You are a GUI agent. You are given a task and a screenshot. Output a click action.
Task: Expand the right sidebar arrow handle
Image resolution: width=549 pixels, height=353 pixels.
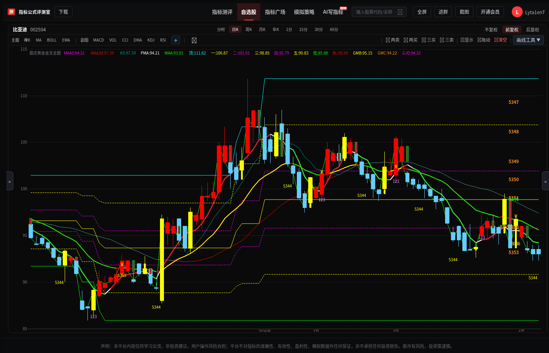point(545,181)
